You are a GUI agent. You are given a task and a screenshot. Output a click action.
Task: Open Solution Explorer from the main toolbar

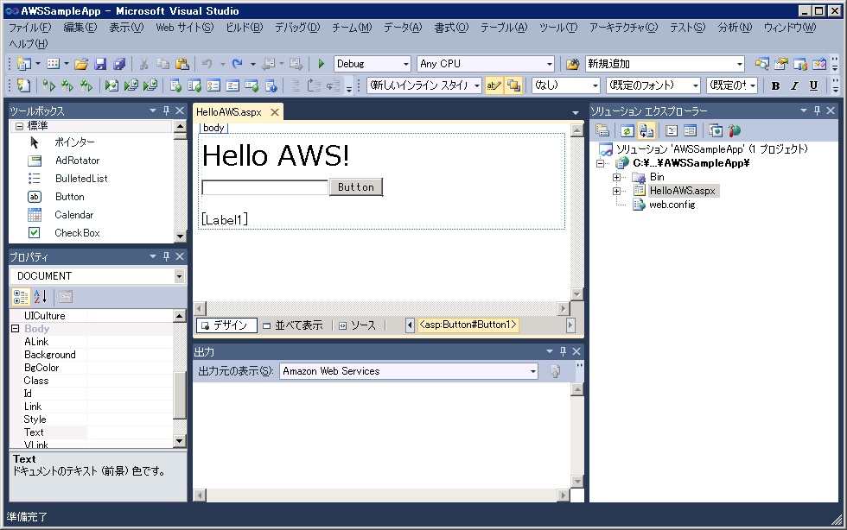point(761,64)
